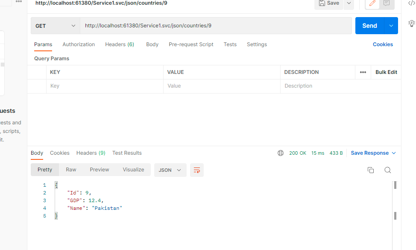Viewport: 416px width, 250px height.
Task: Click the request URL input field
Action: point(216,26)
